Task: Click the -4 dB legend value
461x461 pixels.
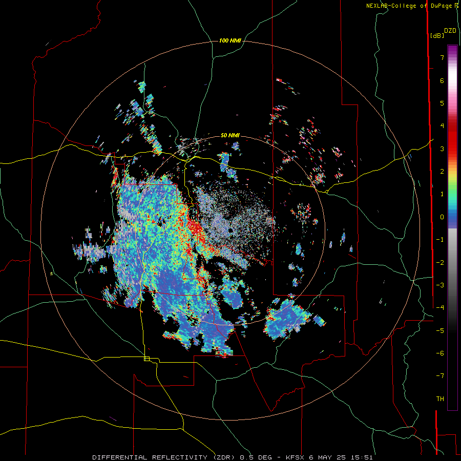Action: click(x=440, y=307)
